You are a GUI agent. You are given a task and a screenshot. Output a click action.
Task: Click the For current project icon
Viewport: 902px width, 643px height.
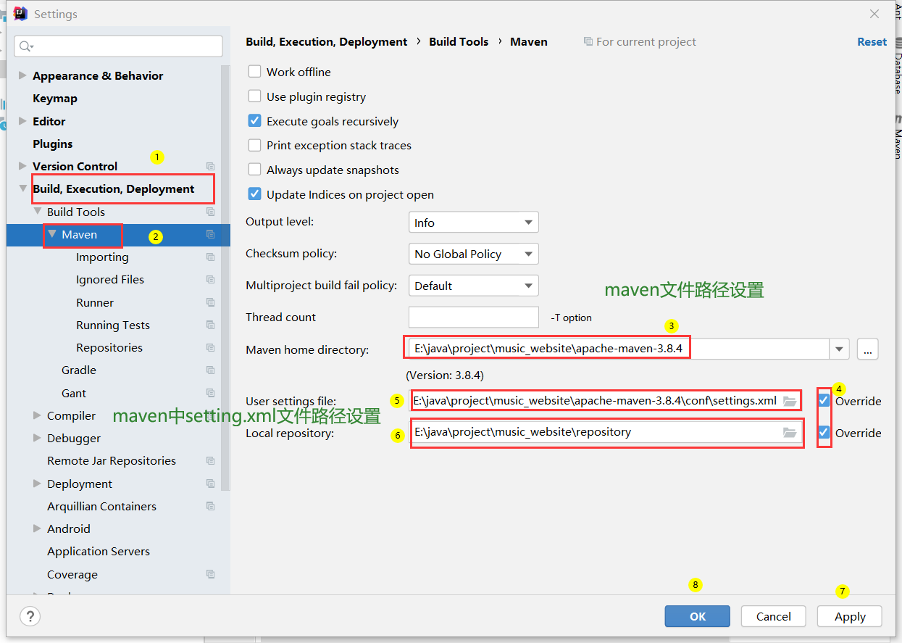pyautogui.click(x=588, y=42)
